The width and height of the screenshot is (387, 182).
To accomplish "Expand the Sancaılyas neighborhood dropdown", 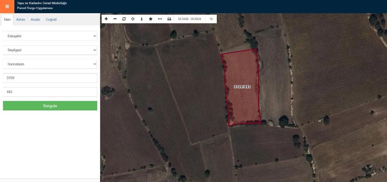I will 50,64.
